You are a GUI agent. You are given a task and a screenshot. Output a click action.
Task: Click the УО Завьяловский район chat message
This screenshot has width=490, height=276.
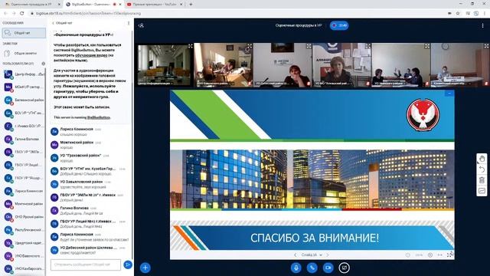90,184
